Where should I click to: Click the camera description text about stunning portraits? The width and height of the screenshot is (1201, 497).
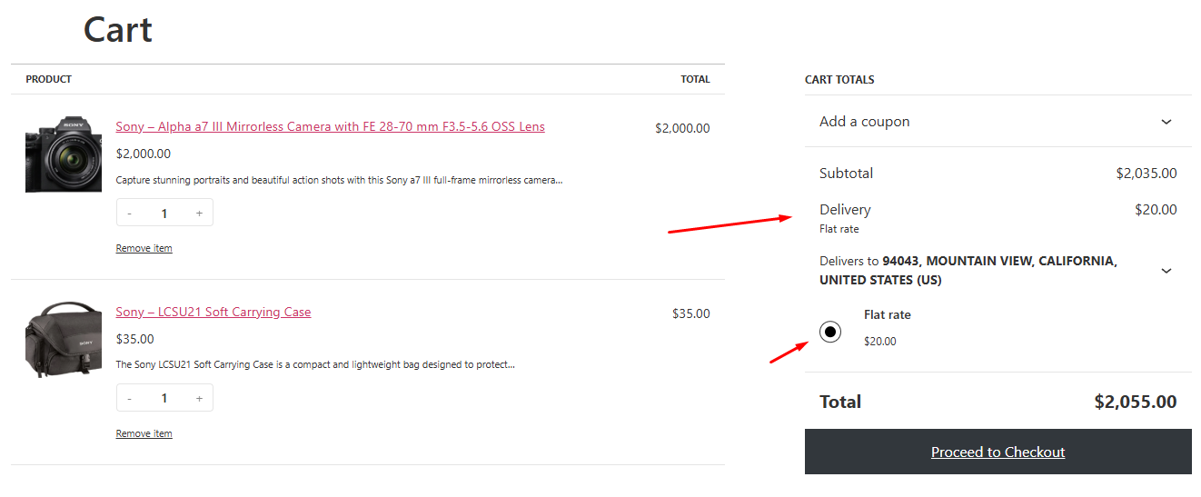click(340, 180)
